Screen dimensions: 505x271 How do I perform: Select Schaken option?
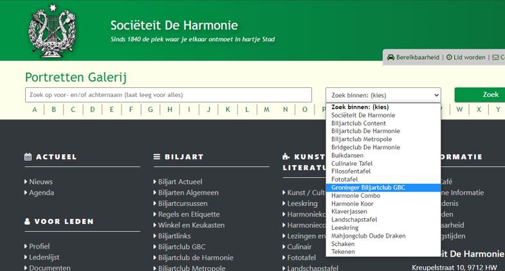[x=383, y=243]
